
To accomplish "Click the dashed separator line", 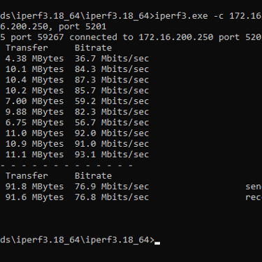I will tap(67, 166).
